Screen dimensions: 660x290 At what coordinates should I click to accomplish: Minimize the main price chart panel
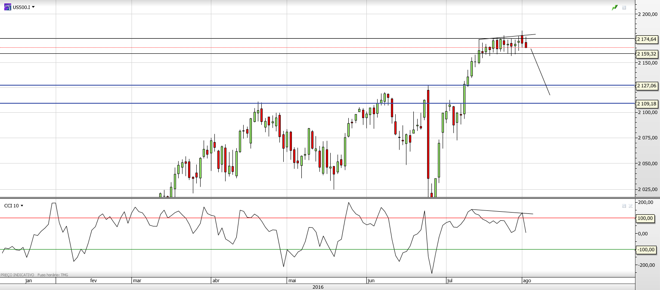[x=624, y=7]
